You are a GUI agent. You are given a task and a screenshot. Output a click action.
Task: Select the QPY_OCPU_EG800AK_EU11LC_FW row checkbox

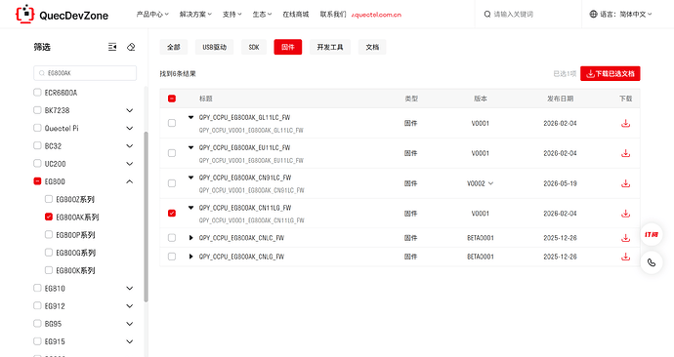click(x=172, y=153)
